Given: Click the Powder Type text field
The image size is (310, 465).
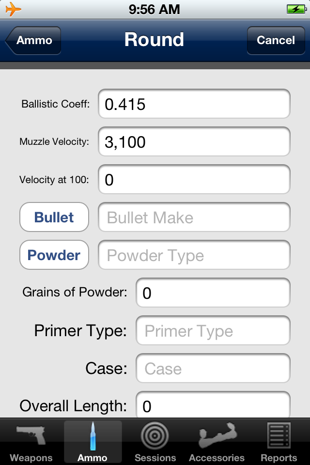Looking at the screenshot, I should [194, 255].
